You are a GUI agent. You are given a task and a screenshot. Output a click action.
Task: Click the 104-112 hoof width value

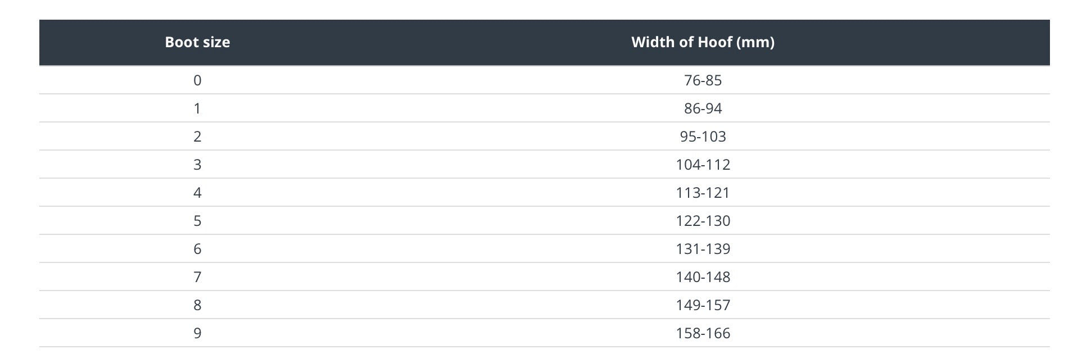pyautogui.click(x=703, y=165)
